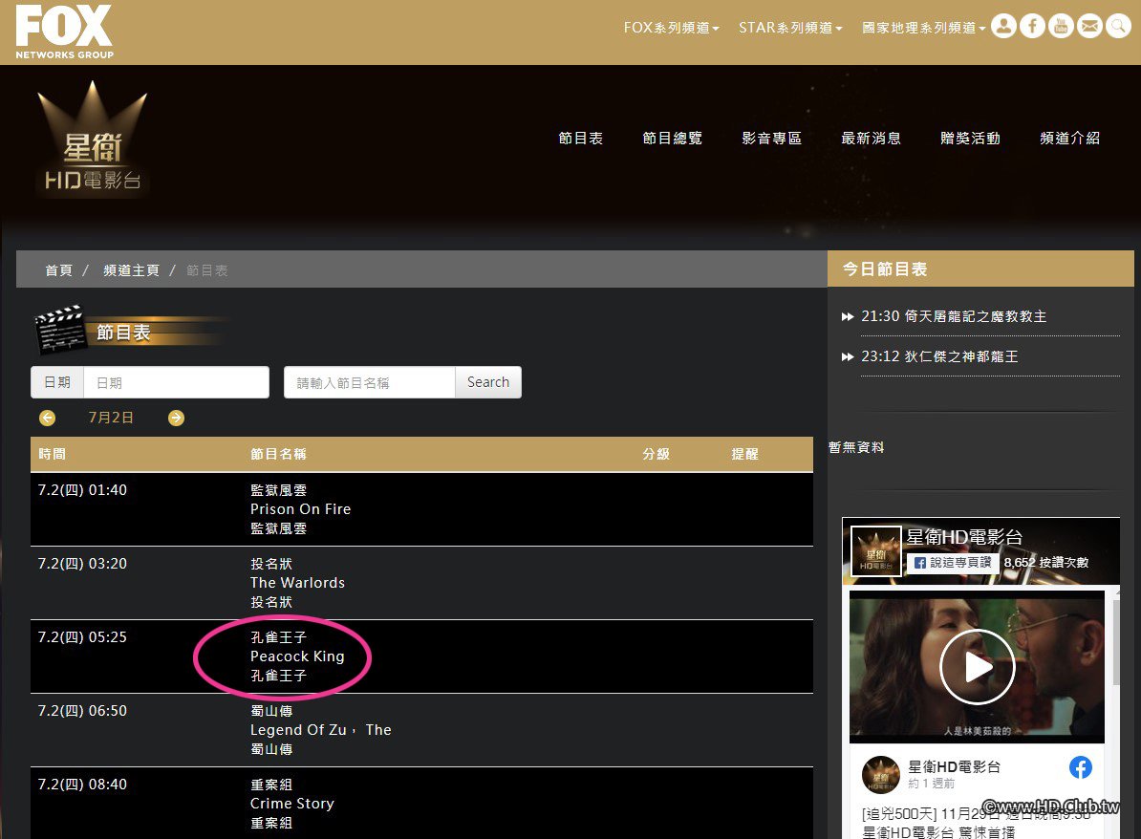Focus the 請輸入節目名稱 search field

click(370, 382)
